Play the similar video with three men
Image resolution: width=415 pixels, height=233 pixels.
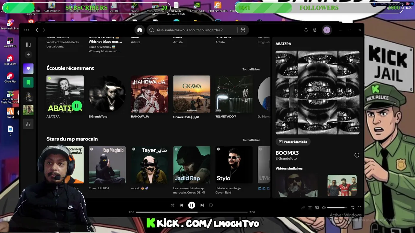point(342,185)
